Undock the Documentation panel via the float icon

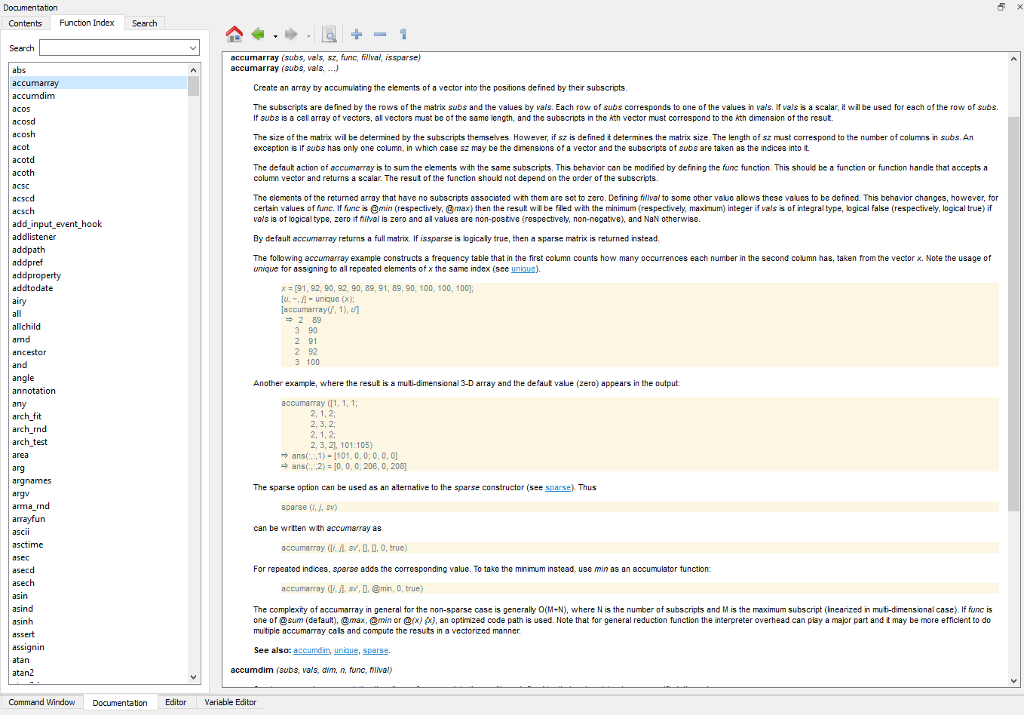coord(1001,7)
